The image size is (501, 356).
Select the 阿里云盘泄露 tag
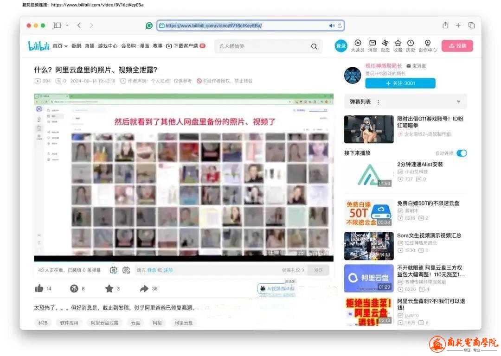pos(104,323)
